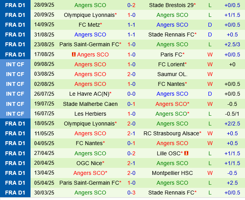Click the RC Strasbourg Alsace team link
The image size is (245, 200).
click(x=171, y=133)
